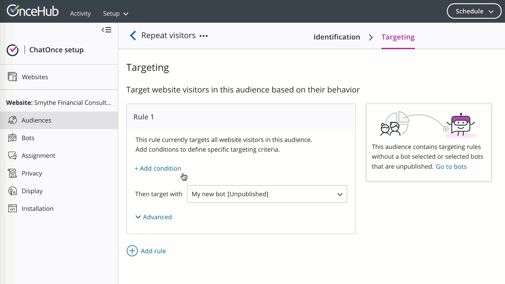Open the target bot dropdown
Image resolution: width=505 pixels, height=284 pixels.
pos(267,194)
